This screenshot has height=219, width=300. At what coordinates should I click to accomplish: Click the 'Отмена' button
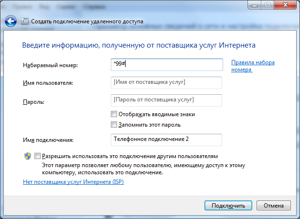(x=274, y=206)
